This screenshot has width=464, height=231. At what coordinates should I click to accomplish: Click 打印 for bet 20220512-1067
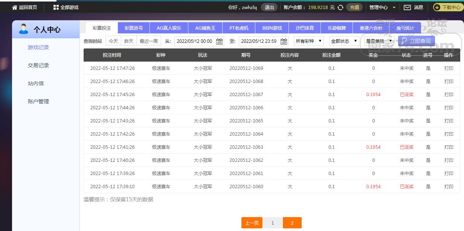449,95
